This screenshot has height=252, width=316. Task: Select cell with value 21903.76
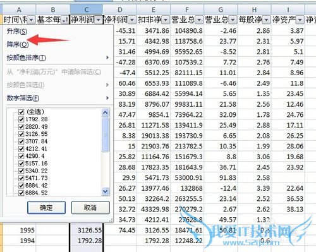pos(154,146)
